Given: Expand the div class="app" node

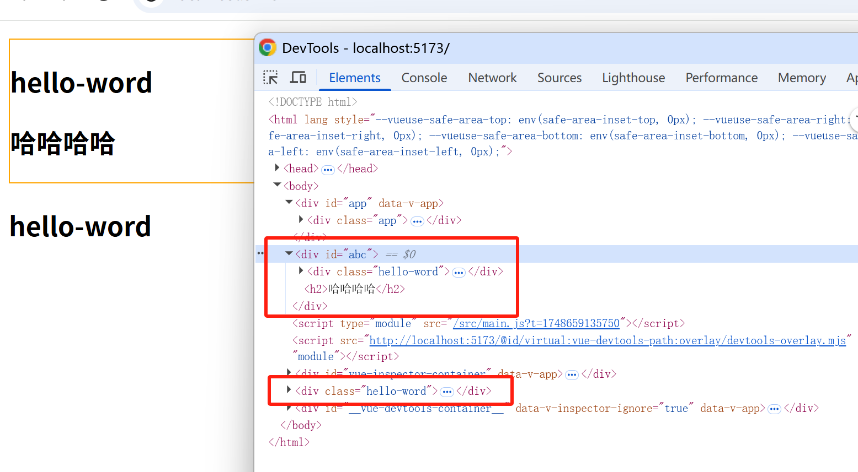Looking at the screenshot, I should coord(301,219).
